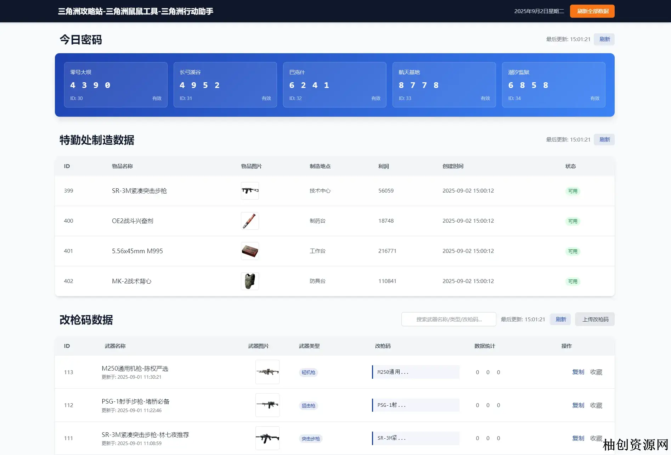Open the OE2 combat stimulant item image
Image resolution: width=671 pixels, height=455 pixels.
(x=250, y=221)
